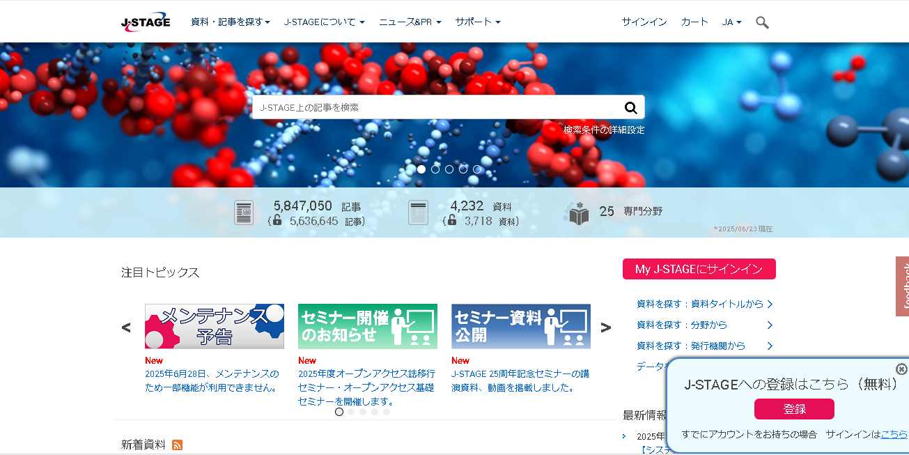Image resolution: width=909 pixels, height=455 pixels.
Task: Select the fourth hero banner slide dot
Action: (x=463, y=169)
